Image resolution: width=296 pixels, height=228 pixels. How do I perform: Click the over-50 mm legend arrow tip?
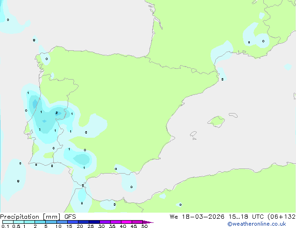click(x=148, y=222)
